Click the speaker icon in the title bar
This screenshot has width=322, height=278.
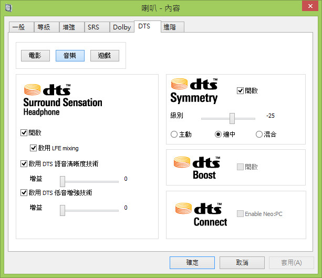[8, 8]
